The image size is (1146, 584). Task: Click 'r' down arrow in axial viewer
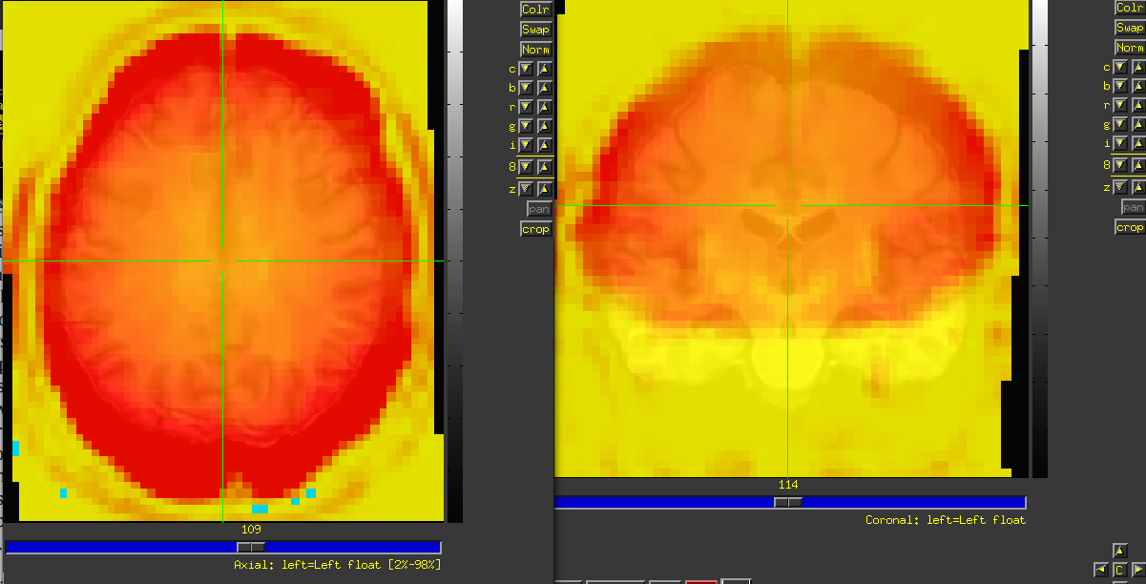(x=526, y=107)
